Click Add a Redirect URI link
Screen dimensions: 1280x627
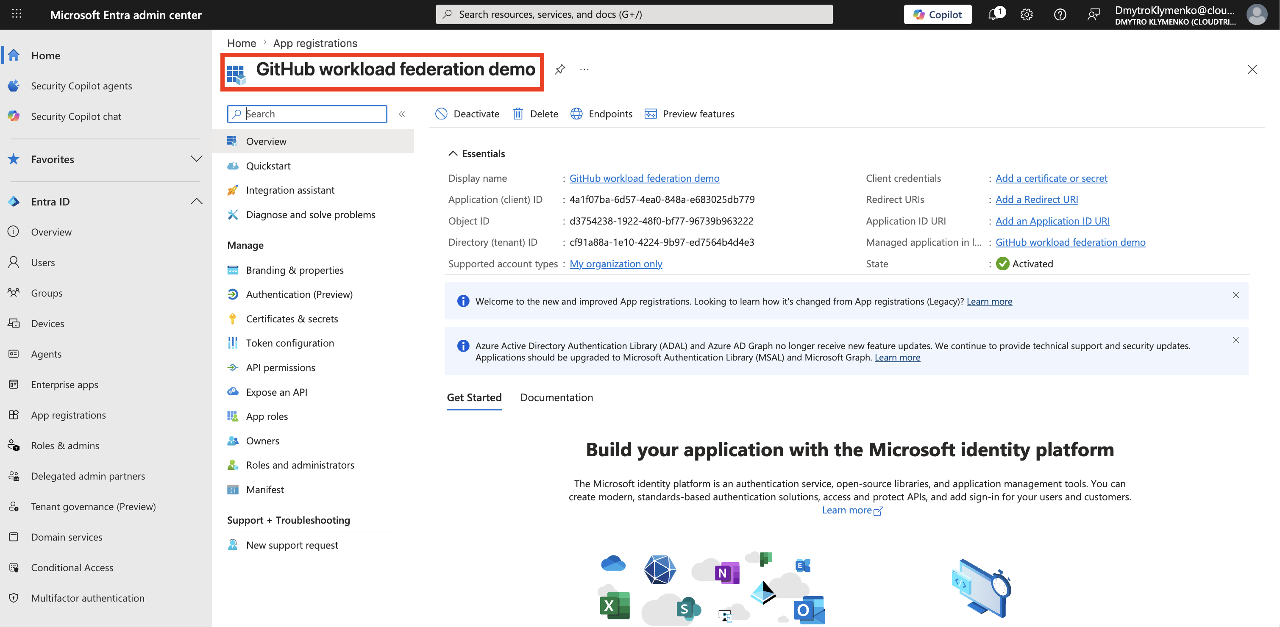pyautogui.click(x=1037, y=199)
